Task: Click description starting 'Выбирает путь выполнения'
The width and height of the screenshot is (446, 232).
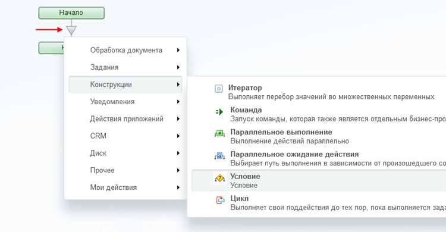Action: 338,163
